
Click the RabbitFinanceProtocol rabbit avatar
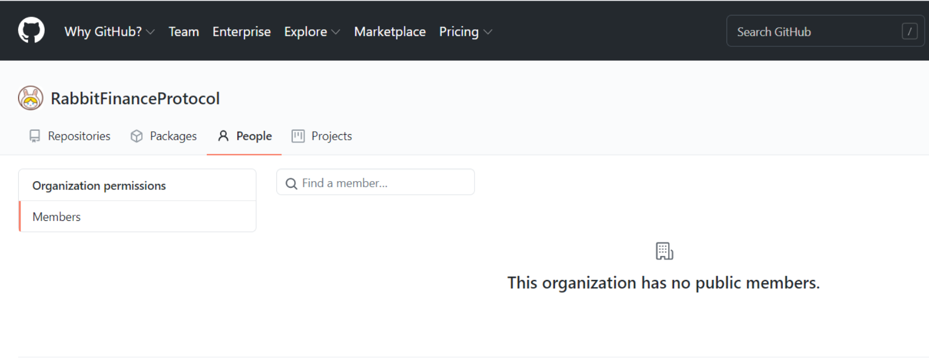[30, 98]
